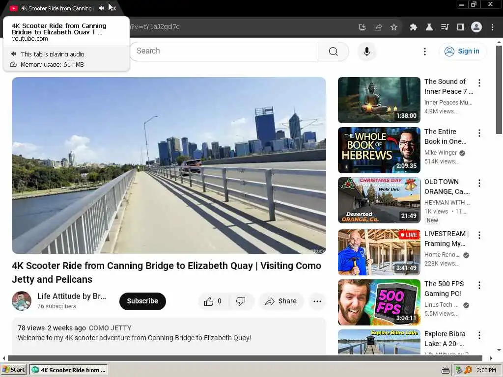Image resolution: width=503 pixels, height=377 pixels.
Task: Open YouTube settings three-dot menu
Action: pos(425,51)
